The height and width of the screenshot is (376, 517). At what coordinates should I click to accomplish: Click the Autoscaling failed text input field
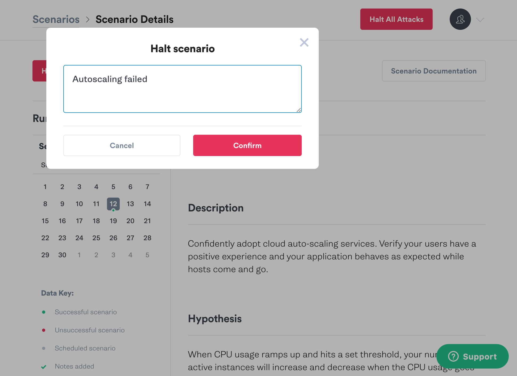(x=183, y=89)
